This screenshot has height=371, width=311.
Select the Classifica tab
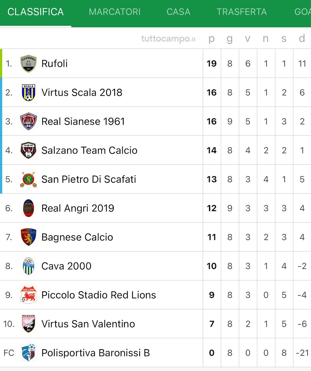pos(36,12)
